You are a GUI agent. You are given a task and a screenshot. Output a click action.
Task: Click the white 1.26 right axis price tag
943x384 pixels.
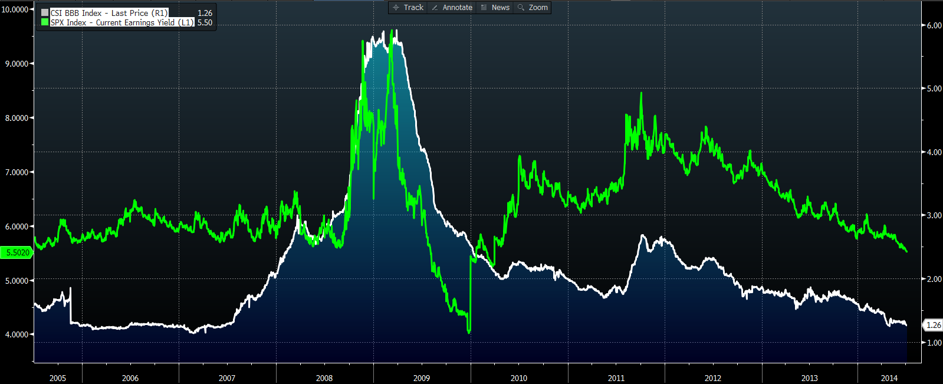pyautogui.click(x=934, y=325)
